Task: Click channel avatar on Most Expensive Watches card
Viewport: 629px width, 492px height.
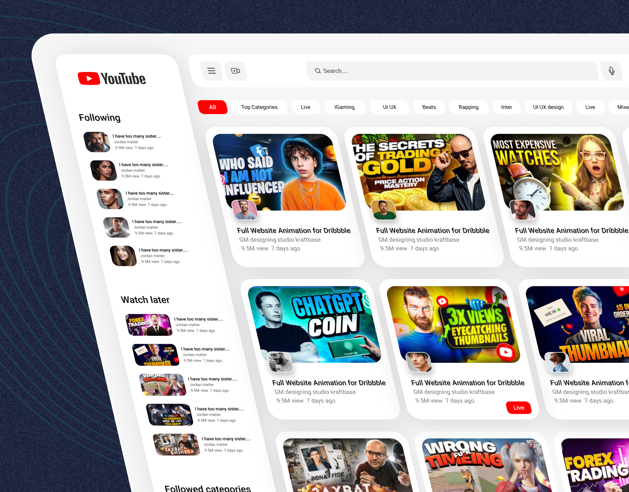Action: click(522, 210)
